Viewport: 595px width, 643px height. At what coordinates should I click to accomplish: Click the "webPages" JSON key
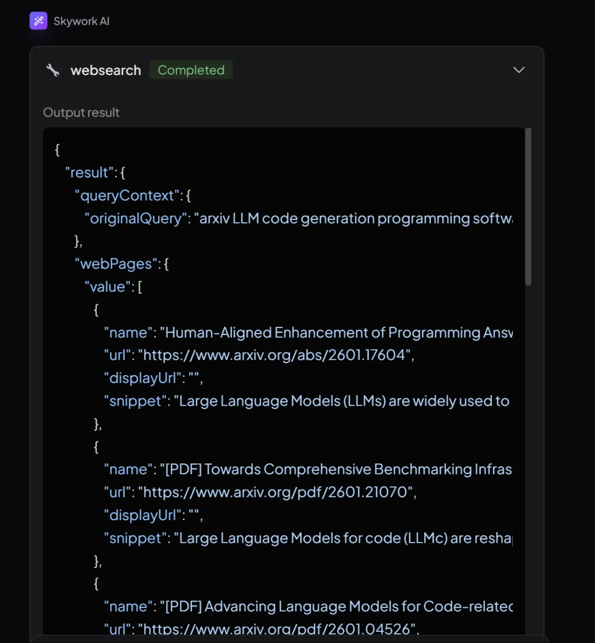click(x=116, y=263)
